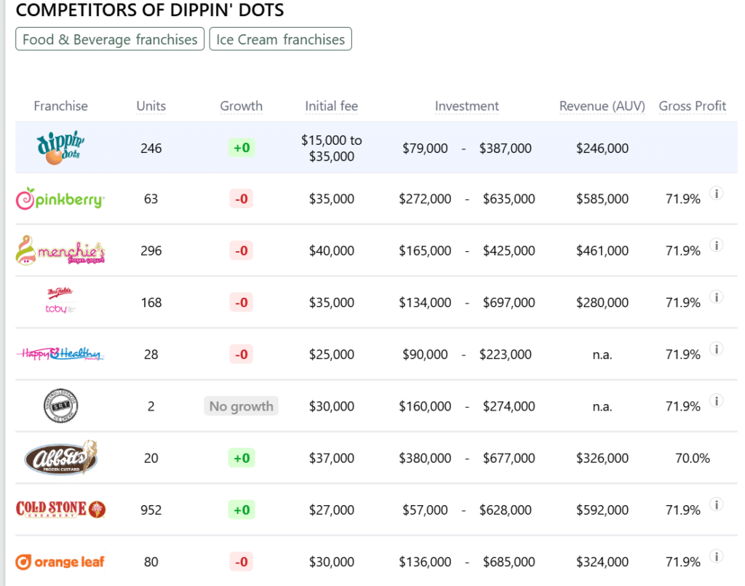
Task: Click the Growth column header
Action: [242, 106]
